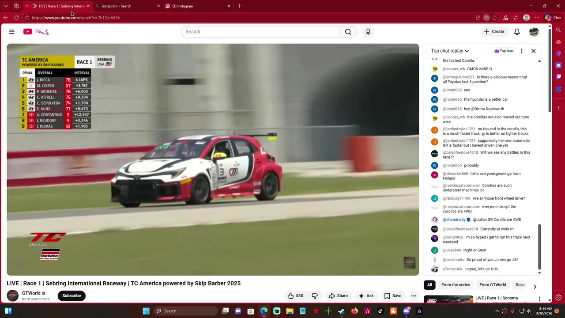This screenshot has width=565, height=318.
Task: Go back to the previous page
Action: coord(6,18)
